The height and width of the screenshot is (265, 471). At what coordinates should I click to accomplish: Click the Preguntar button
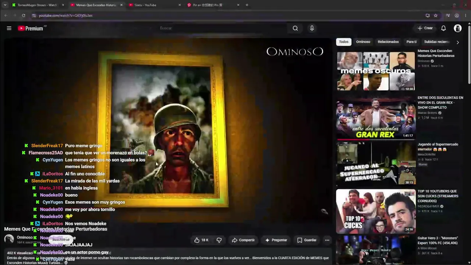(x=276, y=240)
